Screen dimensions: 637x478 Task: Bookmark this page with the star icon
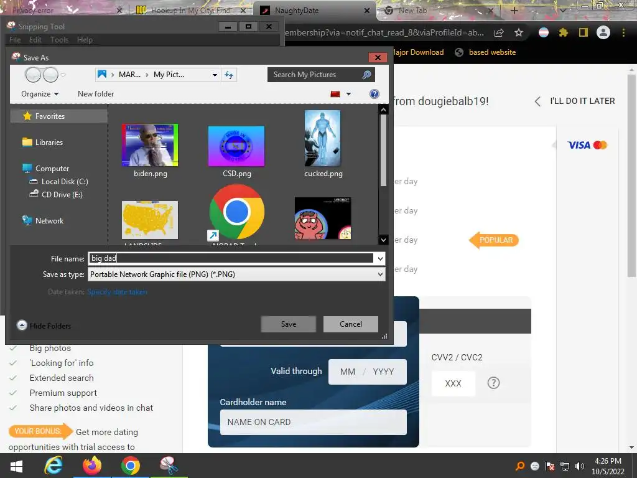(x=519, y=33)
